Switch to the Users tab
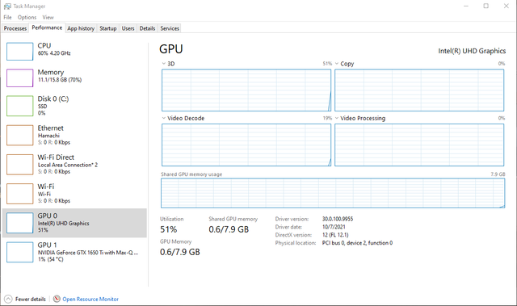 point(128,28)
